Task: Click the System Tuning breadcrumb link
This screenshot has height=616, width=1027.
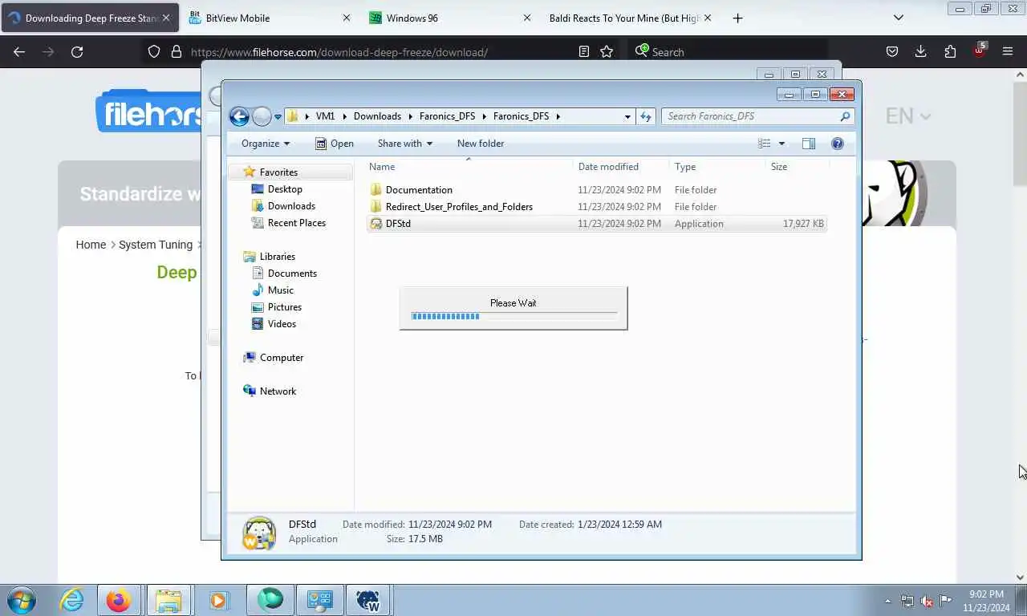Action: pos(156,245)
